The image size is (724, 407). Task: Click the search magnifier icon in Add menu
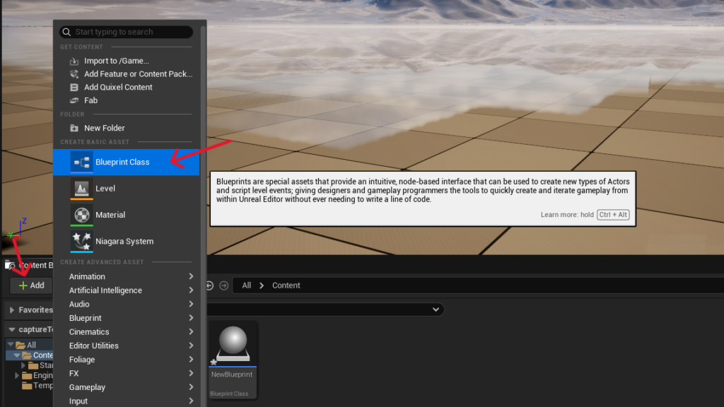pyautogui.click(x=66, y=32)
